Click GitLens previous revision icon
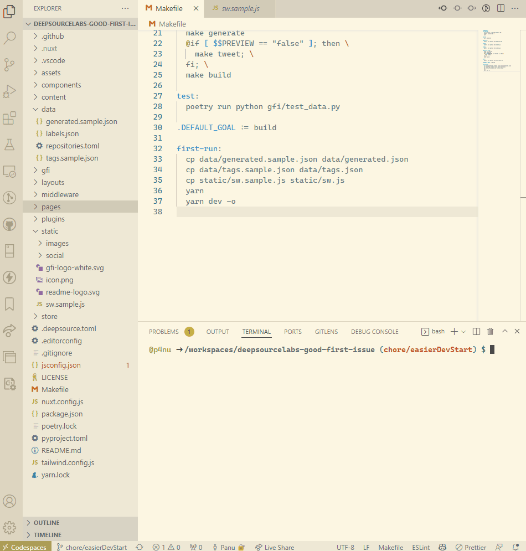Viewport: 526px width, 551px height. click(443, 8)
